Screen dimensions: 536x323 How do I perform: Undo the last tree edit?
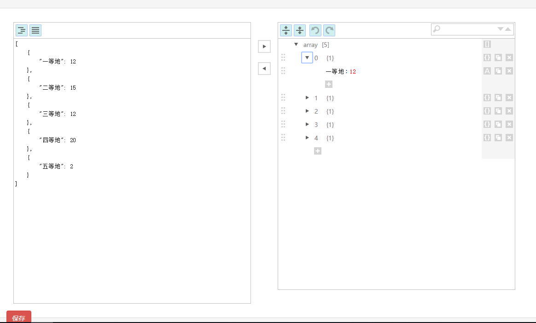315,30
